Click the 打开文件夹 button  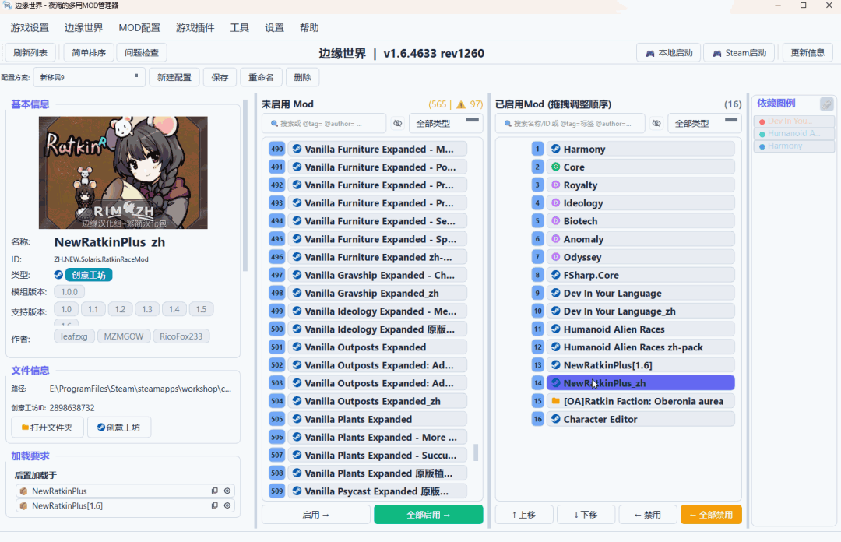(48, 428)
